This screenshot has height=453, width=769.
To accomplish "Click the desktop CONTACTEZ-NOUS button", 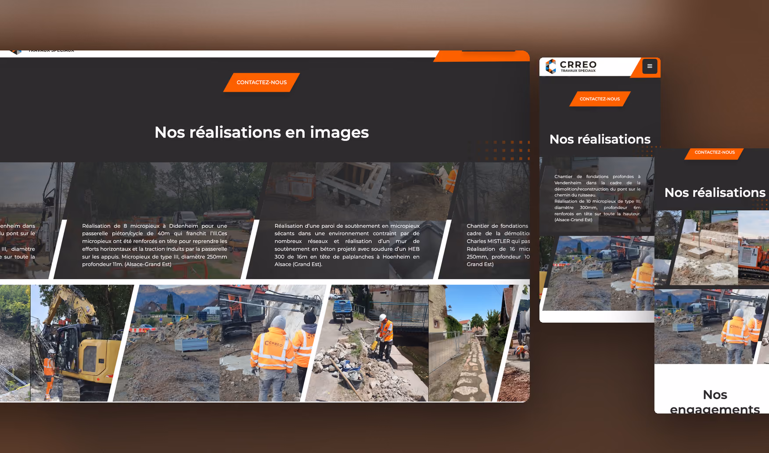I will point(262,83).
